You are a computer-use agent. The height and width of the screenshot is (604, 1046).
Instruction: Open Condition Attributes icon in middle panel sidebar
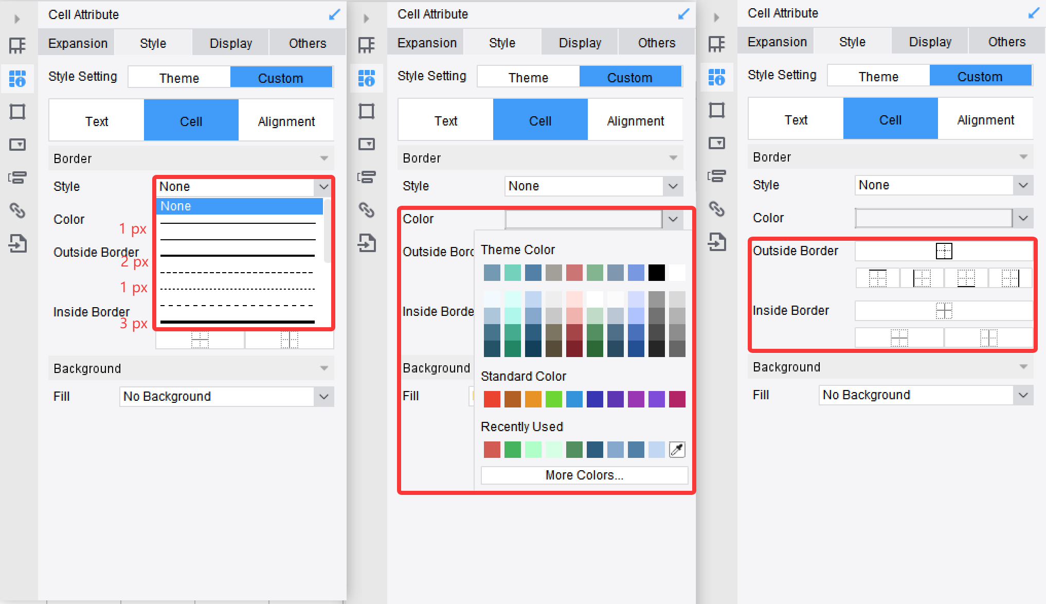point(367,177)
